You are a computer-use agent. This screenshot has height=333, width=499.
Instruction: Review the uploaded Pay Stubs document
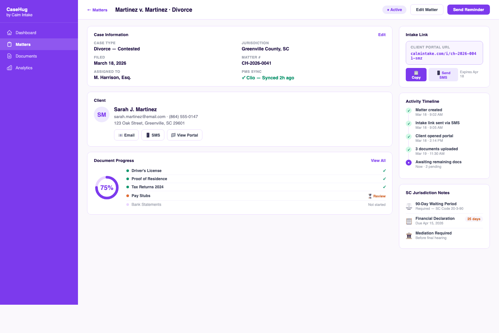[x=377, y=196]
